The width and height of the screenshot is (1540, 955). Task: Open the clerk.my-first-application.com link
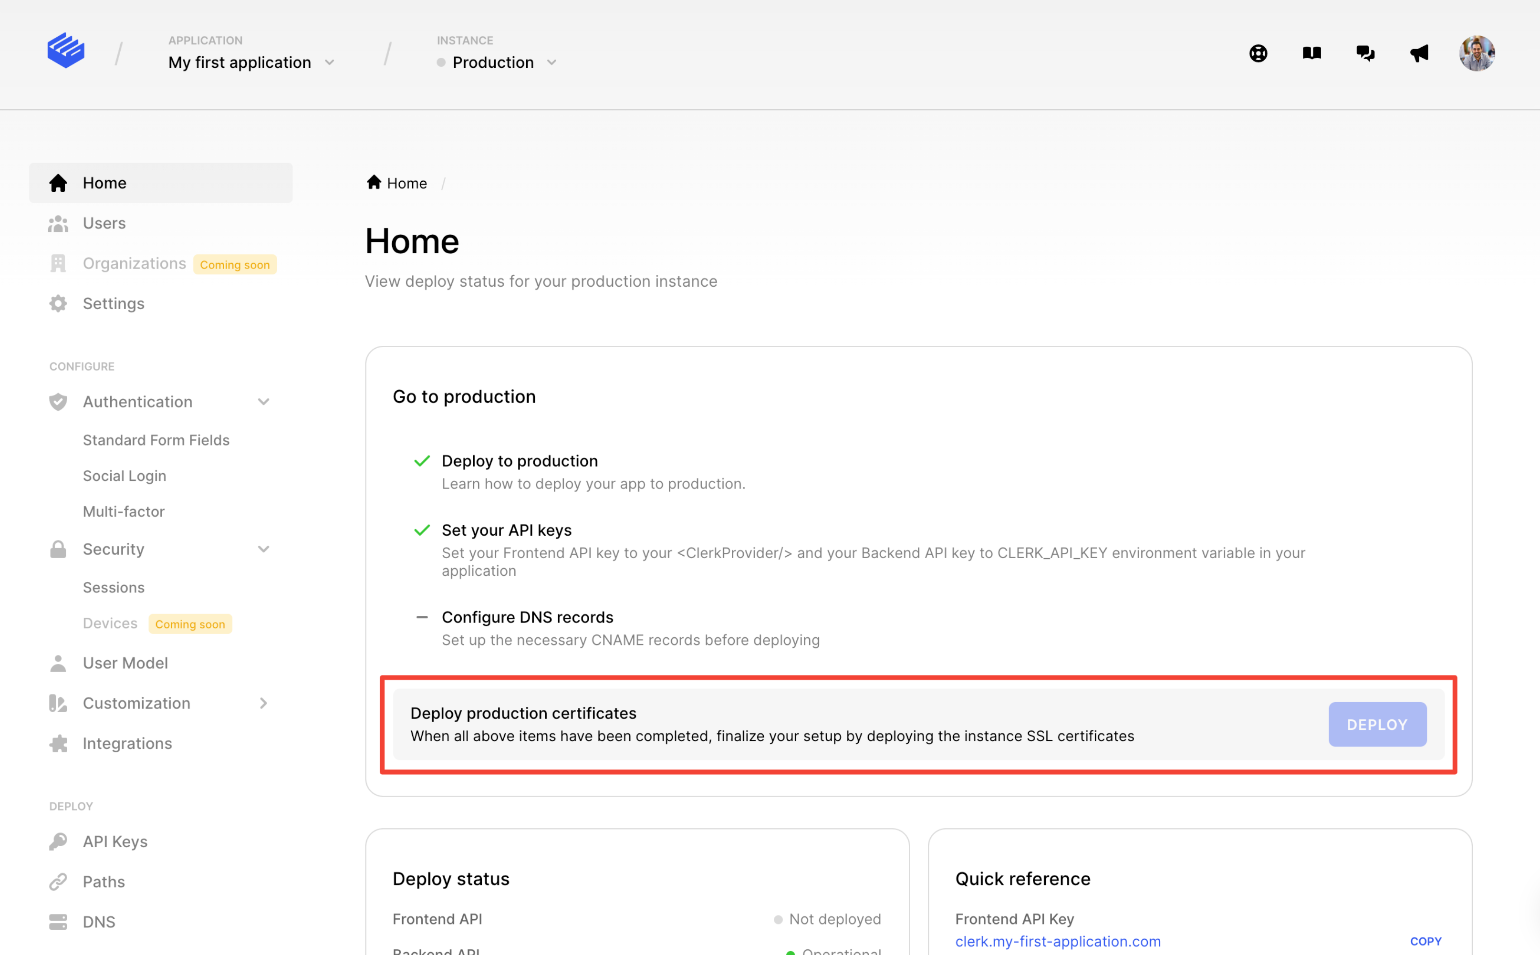(1057, 941)
